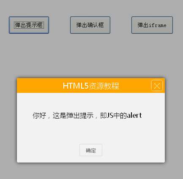Viewport: 183px width, 179px height.
Task: Click the HTML5资源教程 dialog title text
Action: 91,86
